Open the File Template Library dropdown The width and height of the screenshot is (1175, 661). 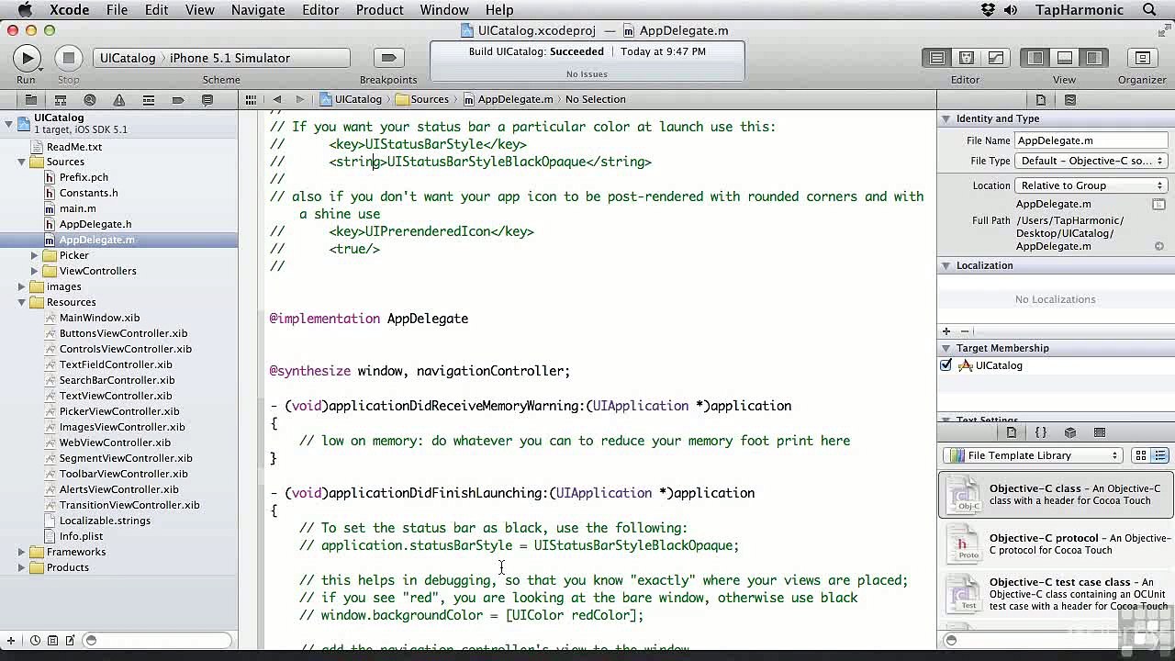1033,455
